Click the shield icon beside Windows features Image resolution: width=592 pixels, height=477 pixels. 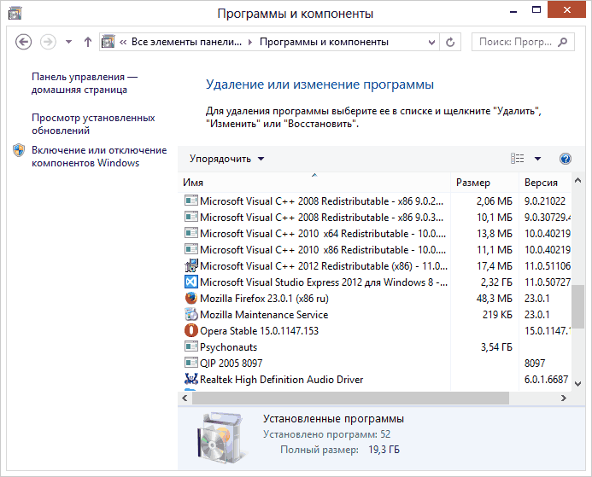(19, 150)
